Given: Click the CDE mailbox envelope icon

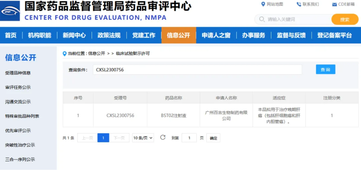Looking at the screenshot, I should point(335,4).
